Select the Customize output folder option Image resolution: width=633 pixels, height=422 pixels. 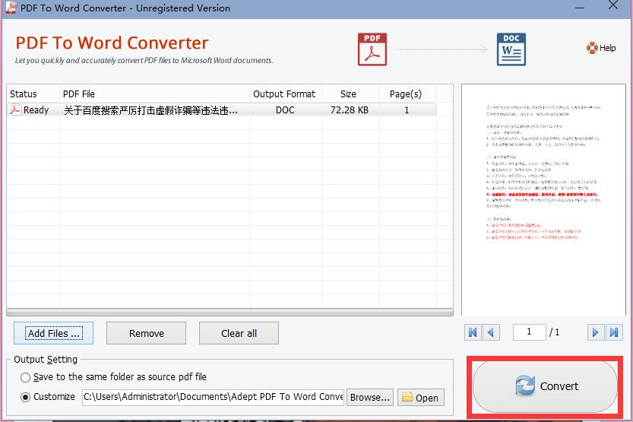[26, 397]
